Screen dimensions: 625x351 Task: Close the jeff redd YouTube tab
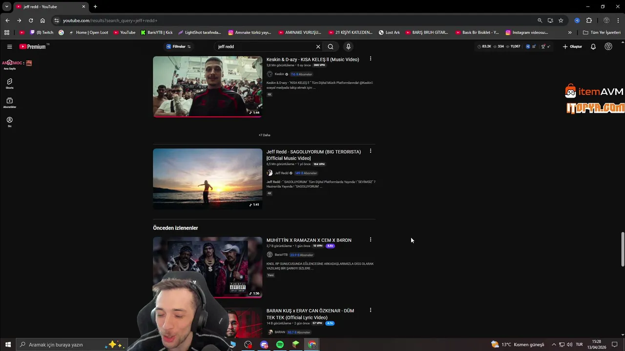point(83,7)
